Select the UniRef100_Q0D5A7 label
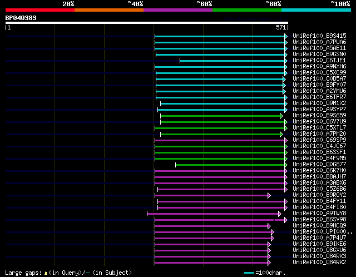Viewport: 356px width, 277px height. (319, 79)
